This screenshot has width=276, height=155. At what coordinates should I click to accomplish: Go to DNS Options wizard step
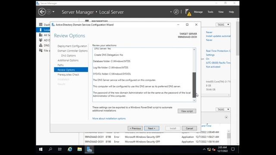(x=68, y=56)
